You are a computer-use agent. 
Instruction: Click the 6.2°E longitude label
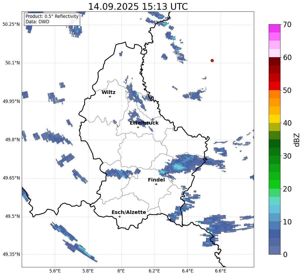(x=154, y=271)
